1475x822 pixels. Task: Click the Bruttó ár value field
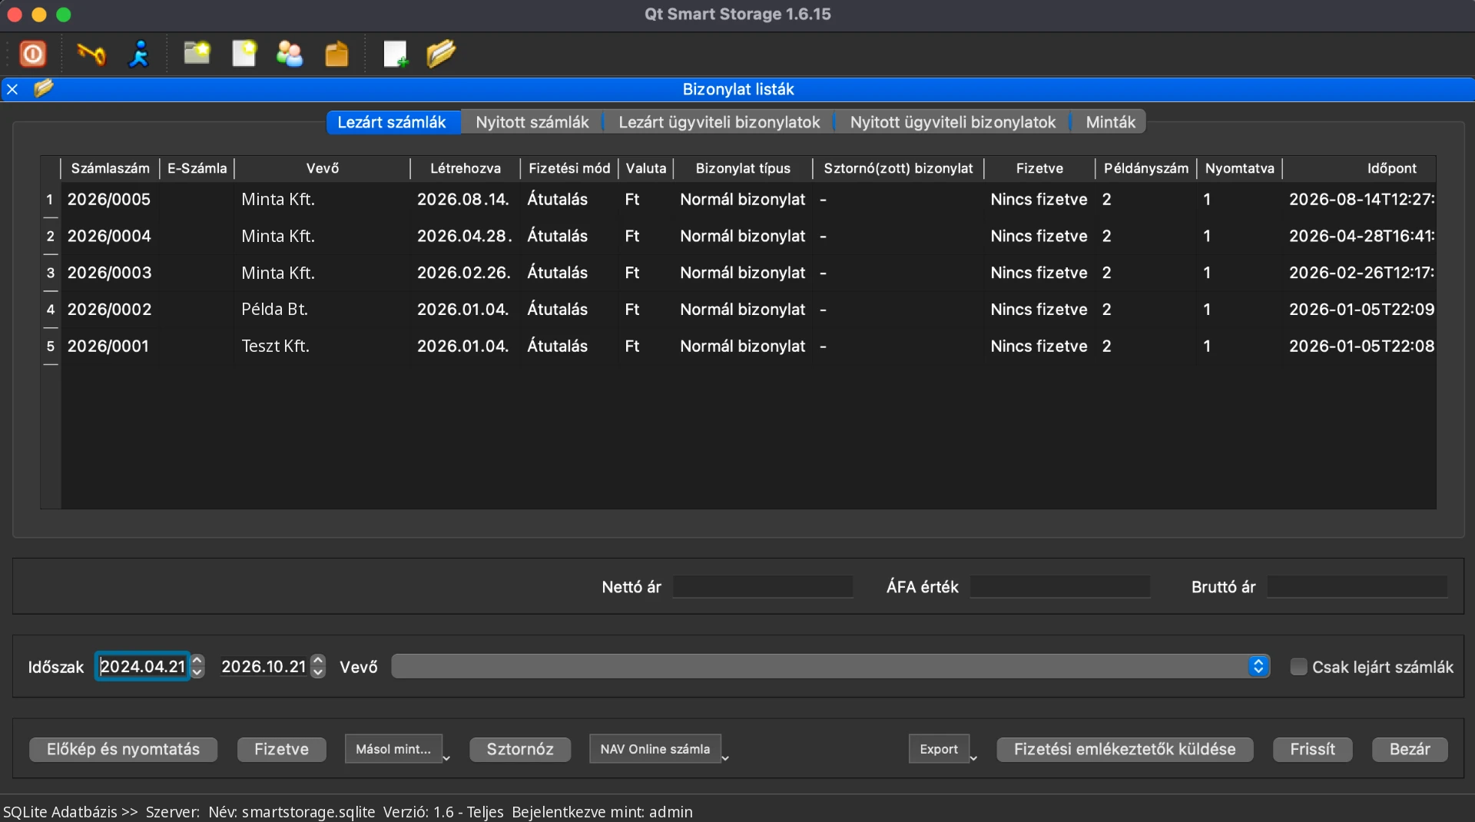tap(1357, 587)
